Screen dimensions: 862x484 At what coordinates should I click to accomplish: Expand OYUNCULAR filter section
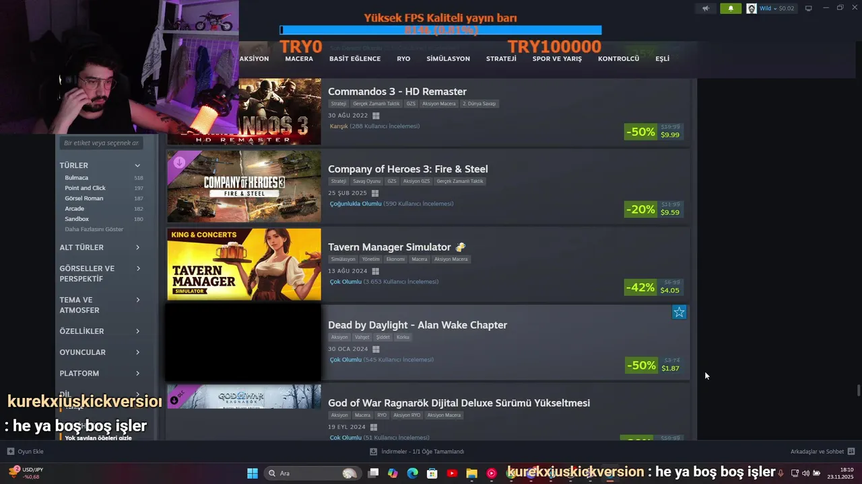137,352
